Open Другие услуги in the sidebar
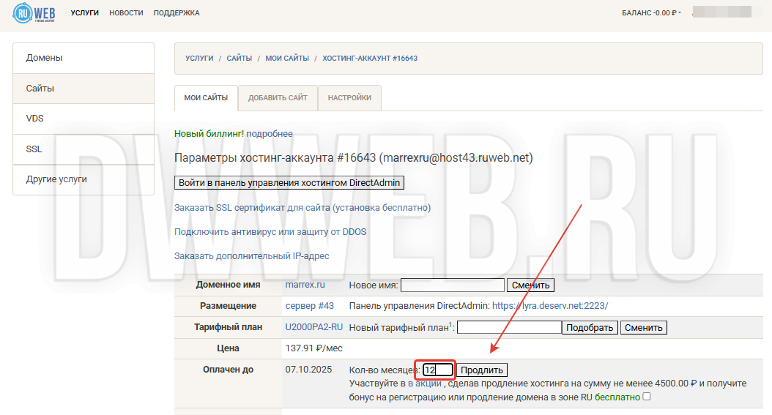The width and height of the screenshot is (772, 415). click(83, 179)
